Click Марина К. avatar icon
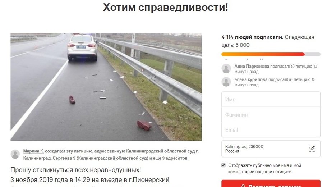Screen dimensions: 332x187 (15, 154)
